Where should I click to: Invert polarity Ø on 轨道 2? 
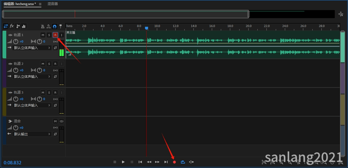pyautogui.click(x=55, y=76)
